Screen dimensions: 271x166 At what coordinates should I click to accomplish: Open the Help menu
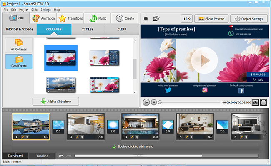pos(57,10)
